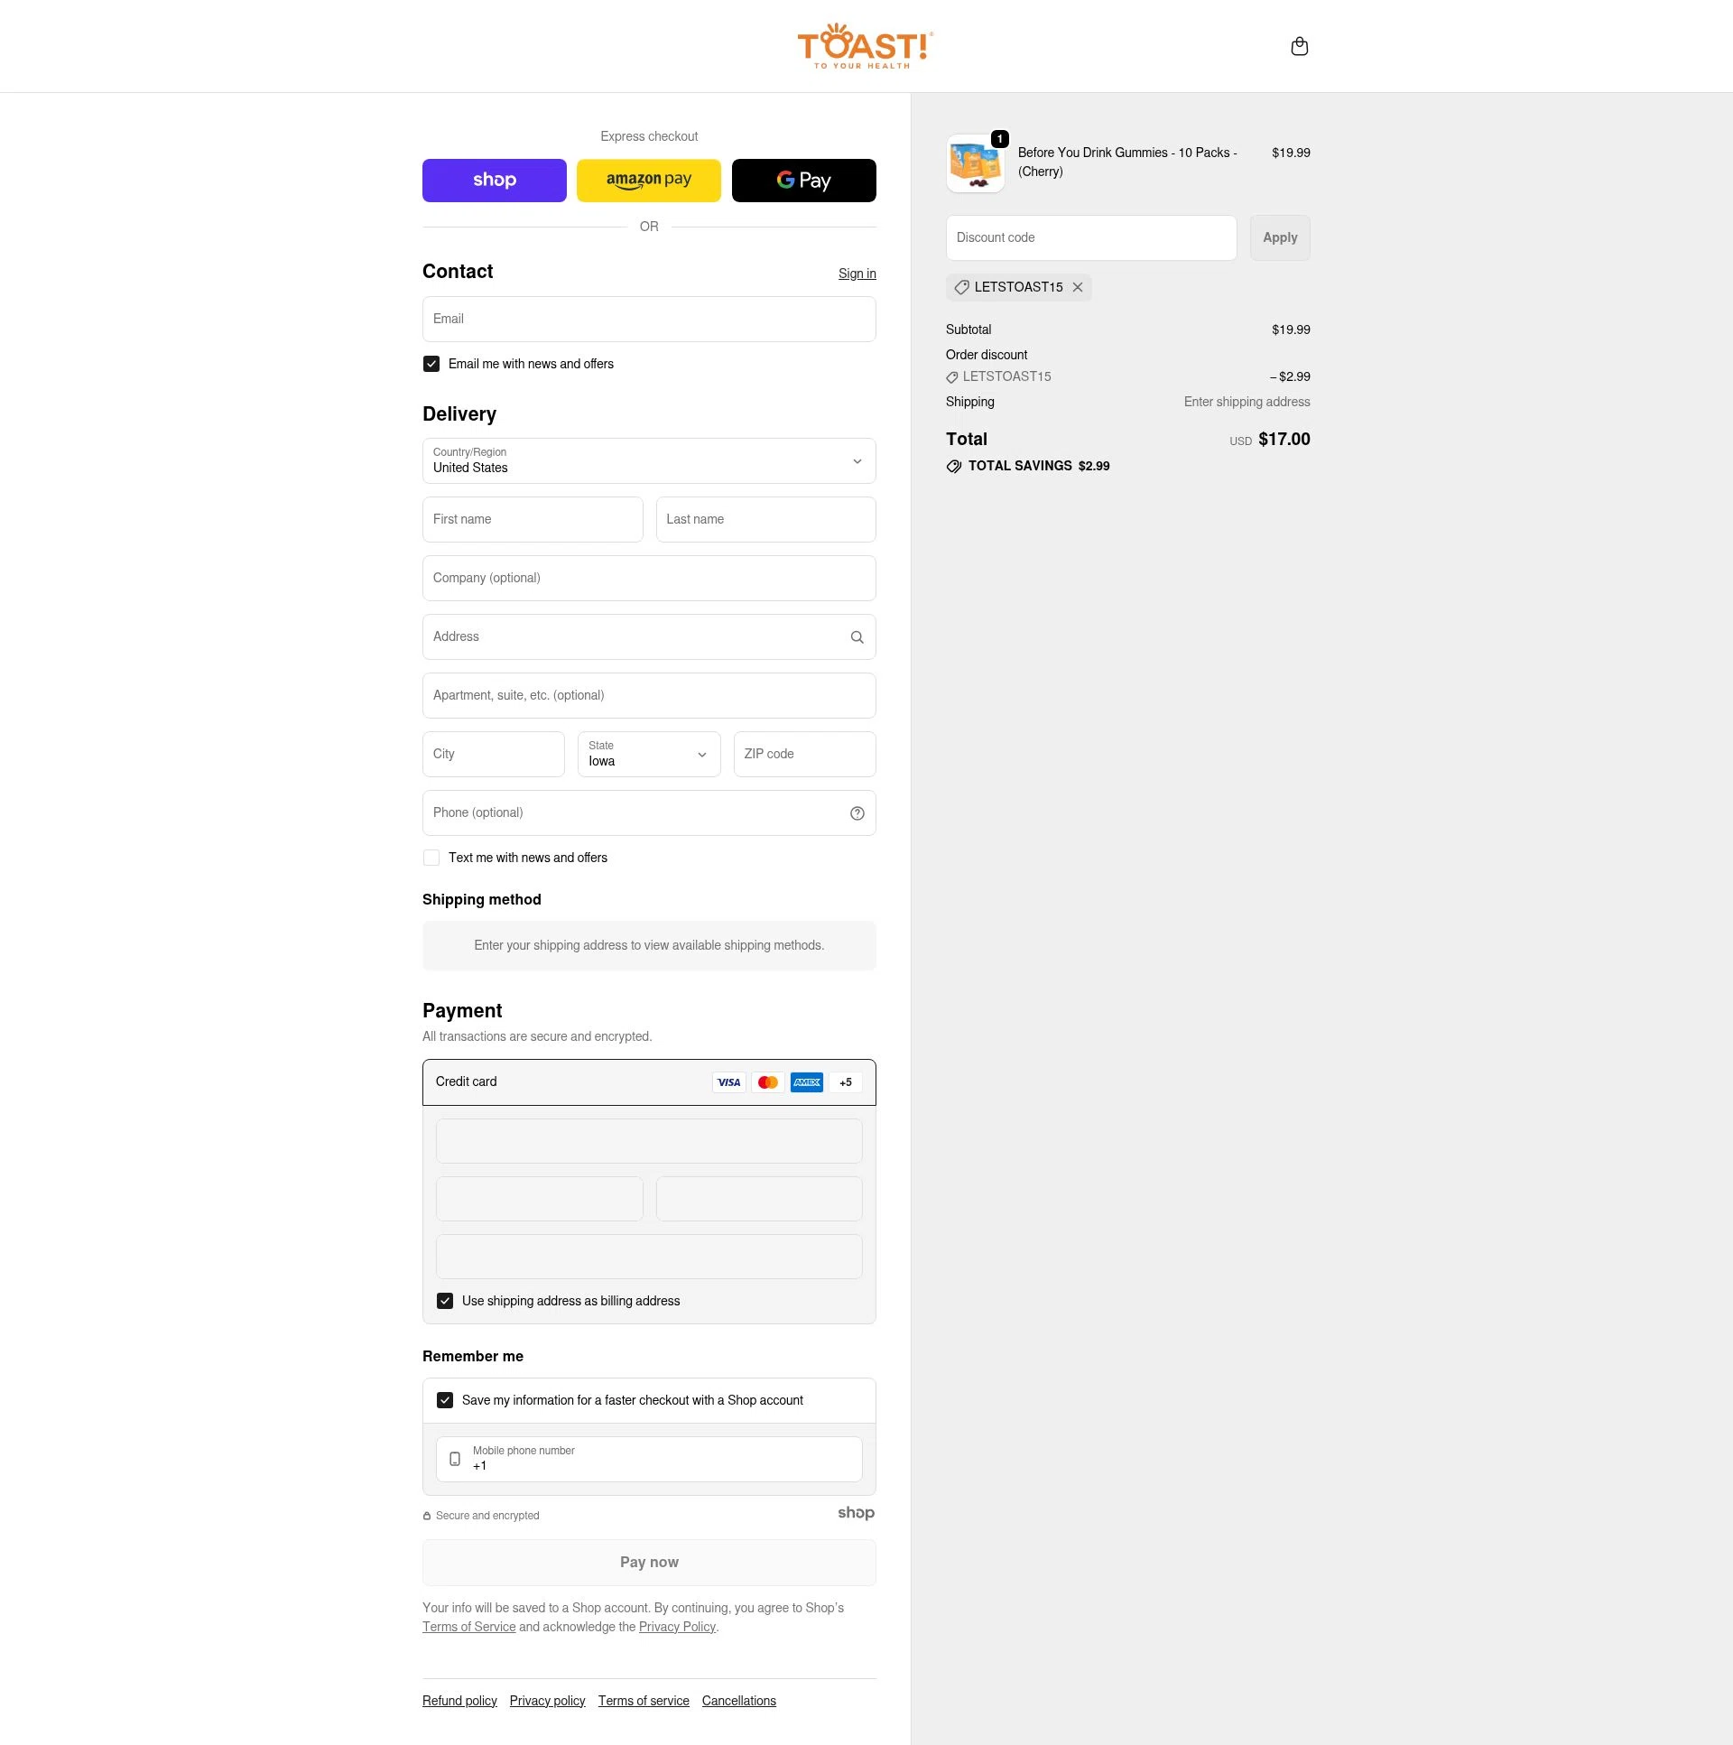Open the shopping cart bag icon
The image size is (1733, 1745).
[x=1299, y=46]
